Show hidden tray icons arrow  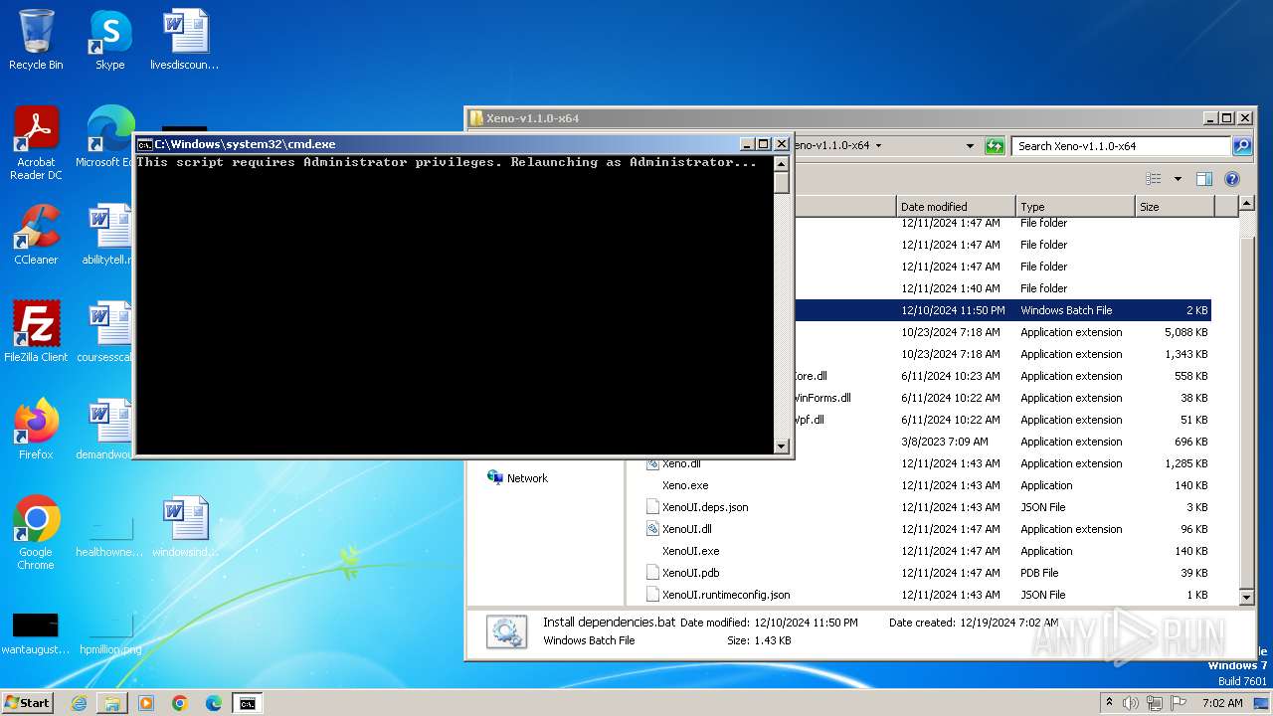click(x=1109, y=703)
